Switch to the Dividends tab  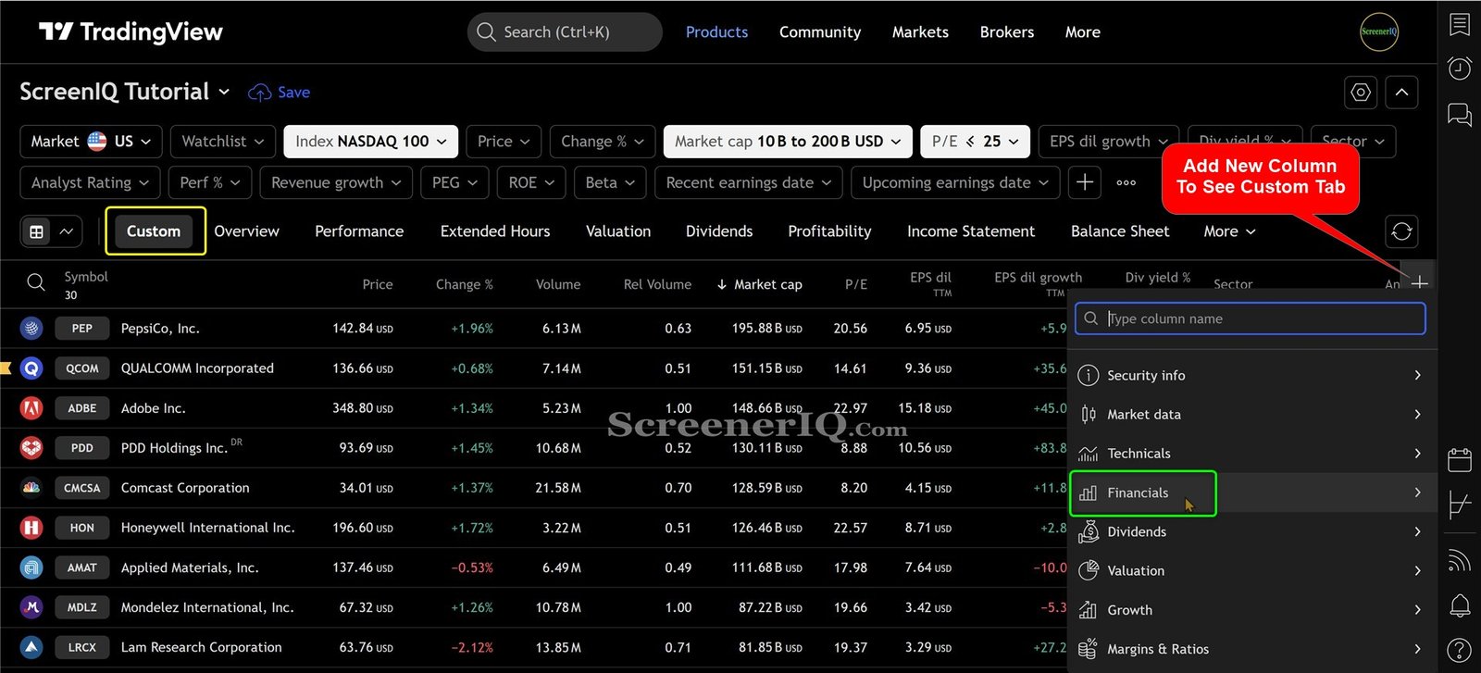click(719, 231)
